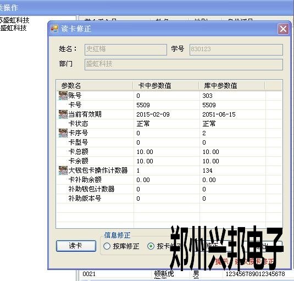Click the mismatch icon beside 账号 row
The image size is (294, 281).
63,96
